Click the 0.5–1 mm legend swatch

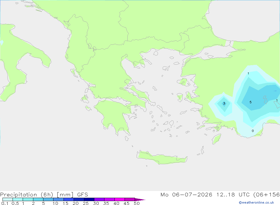(18, 199)
